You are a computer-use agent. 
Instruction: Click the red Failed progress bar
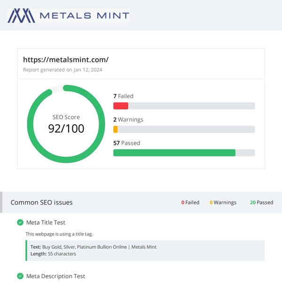coord(121,106)
